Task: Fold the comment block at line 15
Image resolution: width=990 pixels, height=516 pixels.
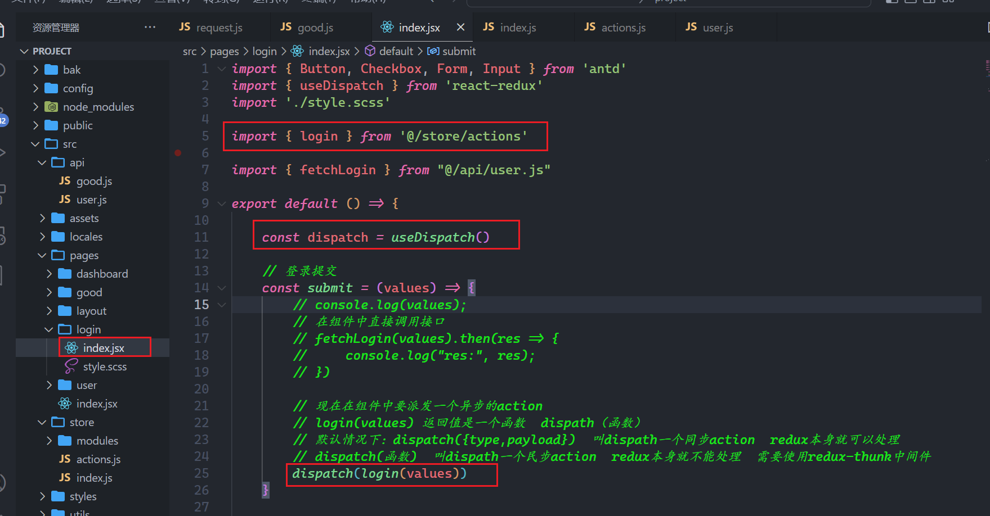Action: click(222, 305)
